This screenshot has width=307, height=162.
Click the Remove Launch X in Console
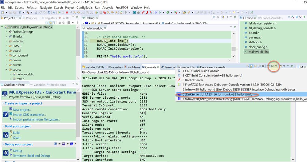coord(263,66)
